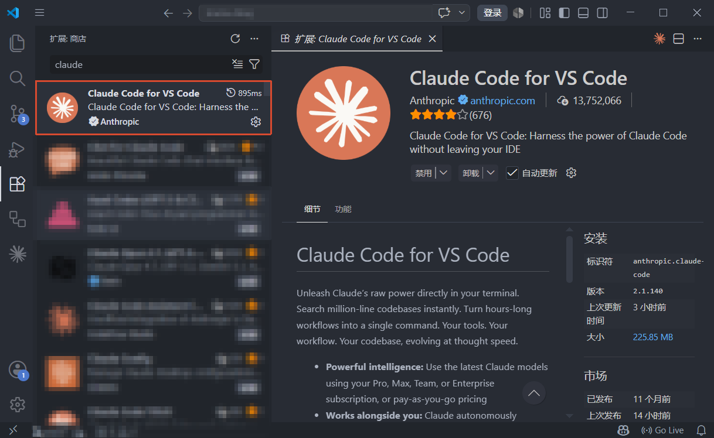The height and width of the screenshot is (438, 714).
Task: Split the editor layout
Action: (678, 39)
